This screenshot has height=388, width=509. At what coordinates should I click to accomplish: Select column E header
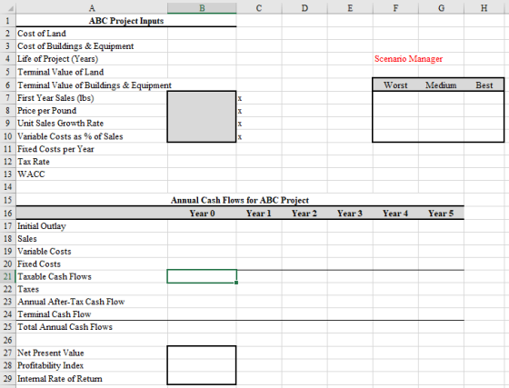coord(350,8)
